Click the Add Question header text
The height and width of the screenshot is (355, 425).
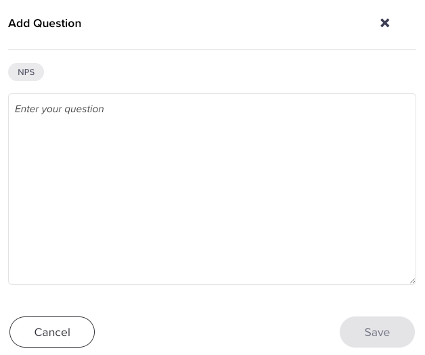click(x=45, y=24)
